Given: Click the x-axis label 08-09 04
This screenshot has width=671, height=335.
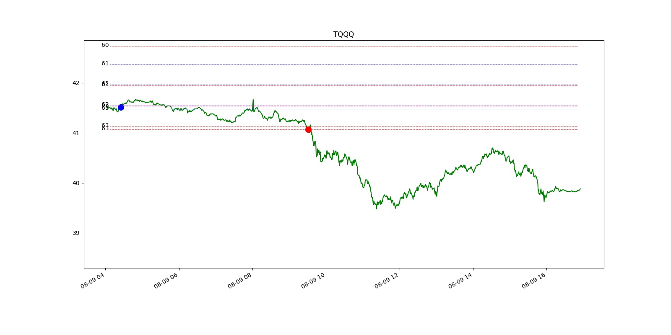Looking at the screenshot, I should tap(93, 280).
